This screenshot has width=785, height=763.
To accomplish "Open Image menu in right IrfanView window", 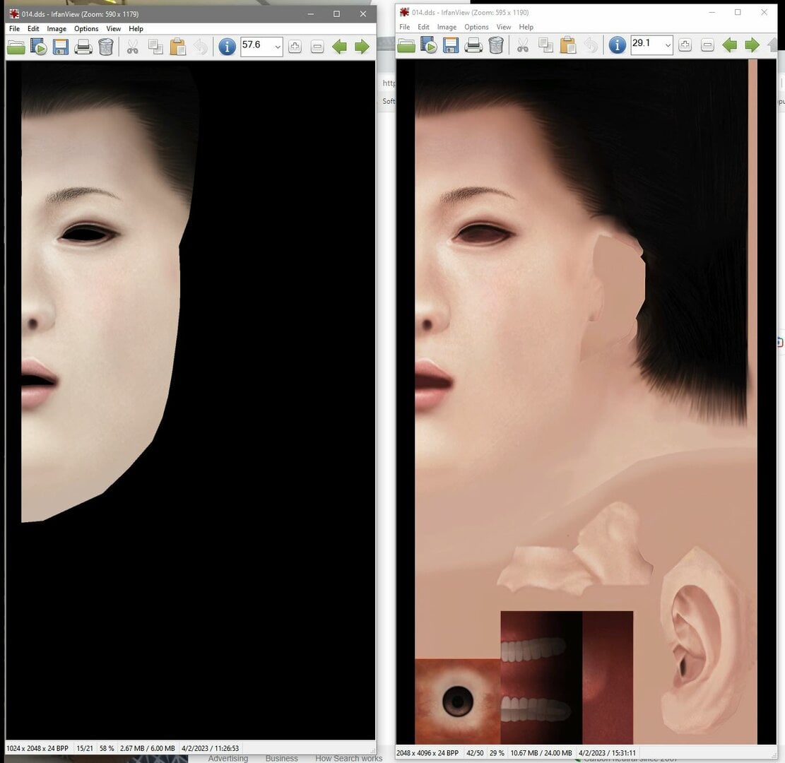I will point(447,27).
